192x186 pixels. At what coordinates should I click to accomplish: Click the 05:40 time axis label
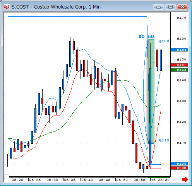coord(87,180)
